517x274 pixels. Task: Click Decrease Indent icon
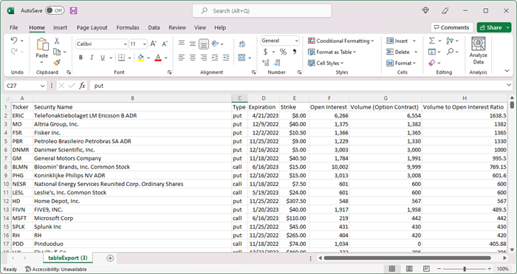tap(215, 58)
